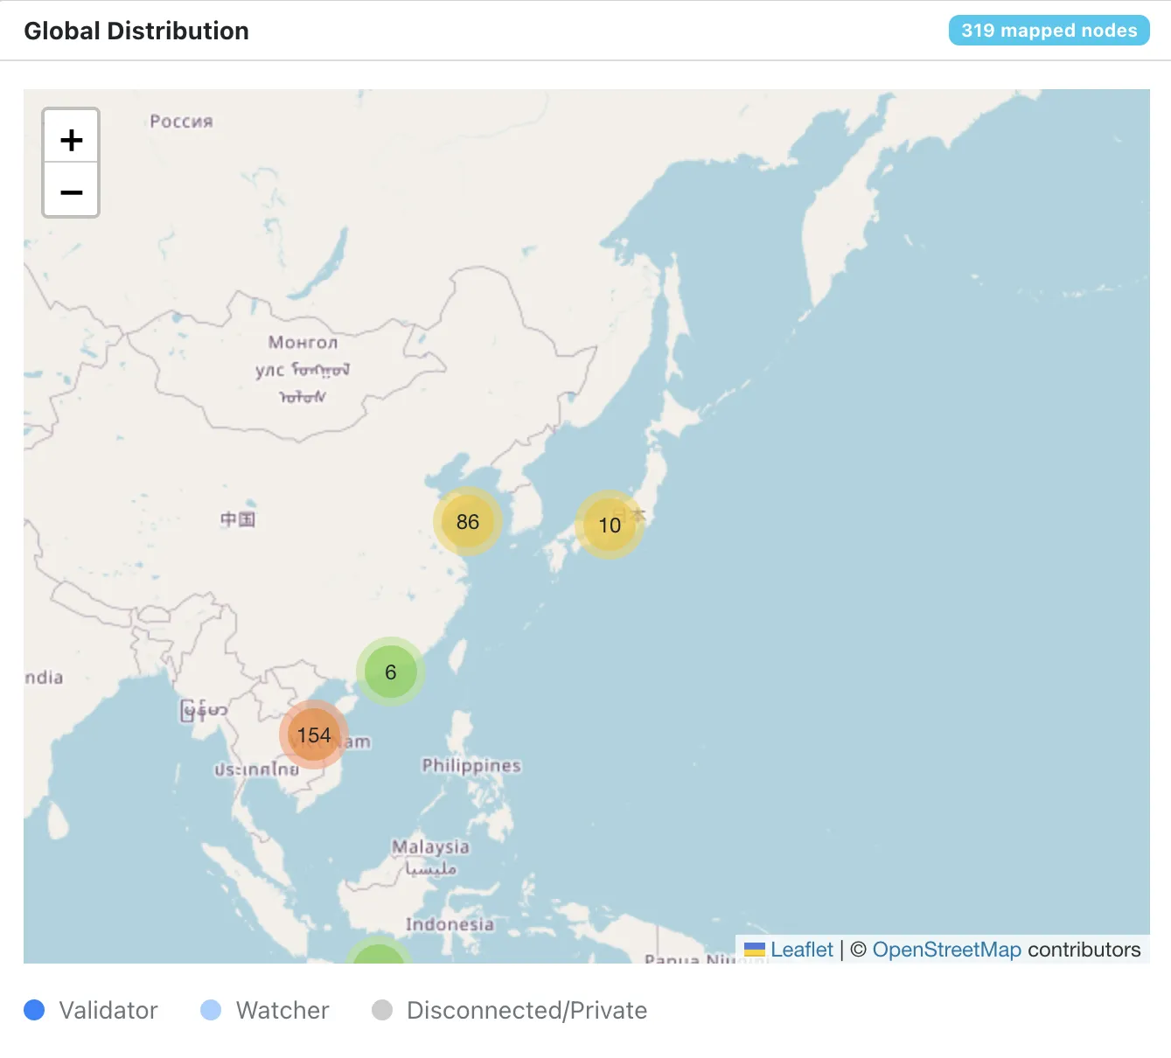Expand the green cluster showing 6 nodes
This screenshot has height=1058, width=1171.
coord(390,672)
